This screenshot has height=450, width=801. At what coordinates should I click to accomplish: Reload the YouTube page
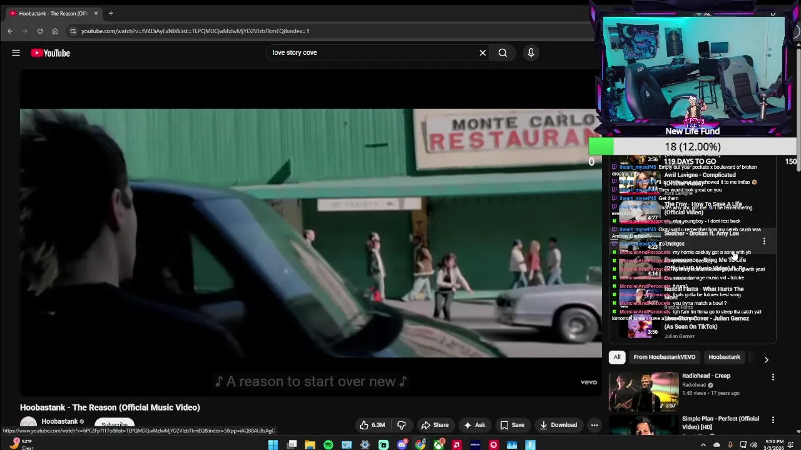40,31
